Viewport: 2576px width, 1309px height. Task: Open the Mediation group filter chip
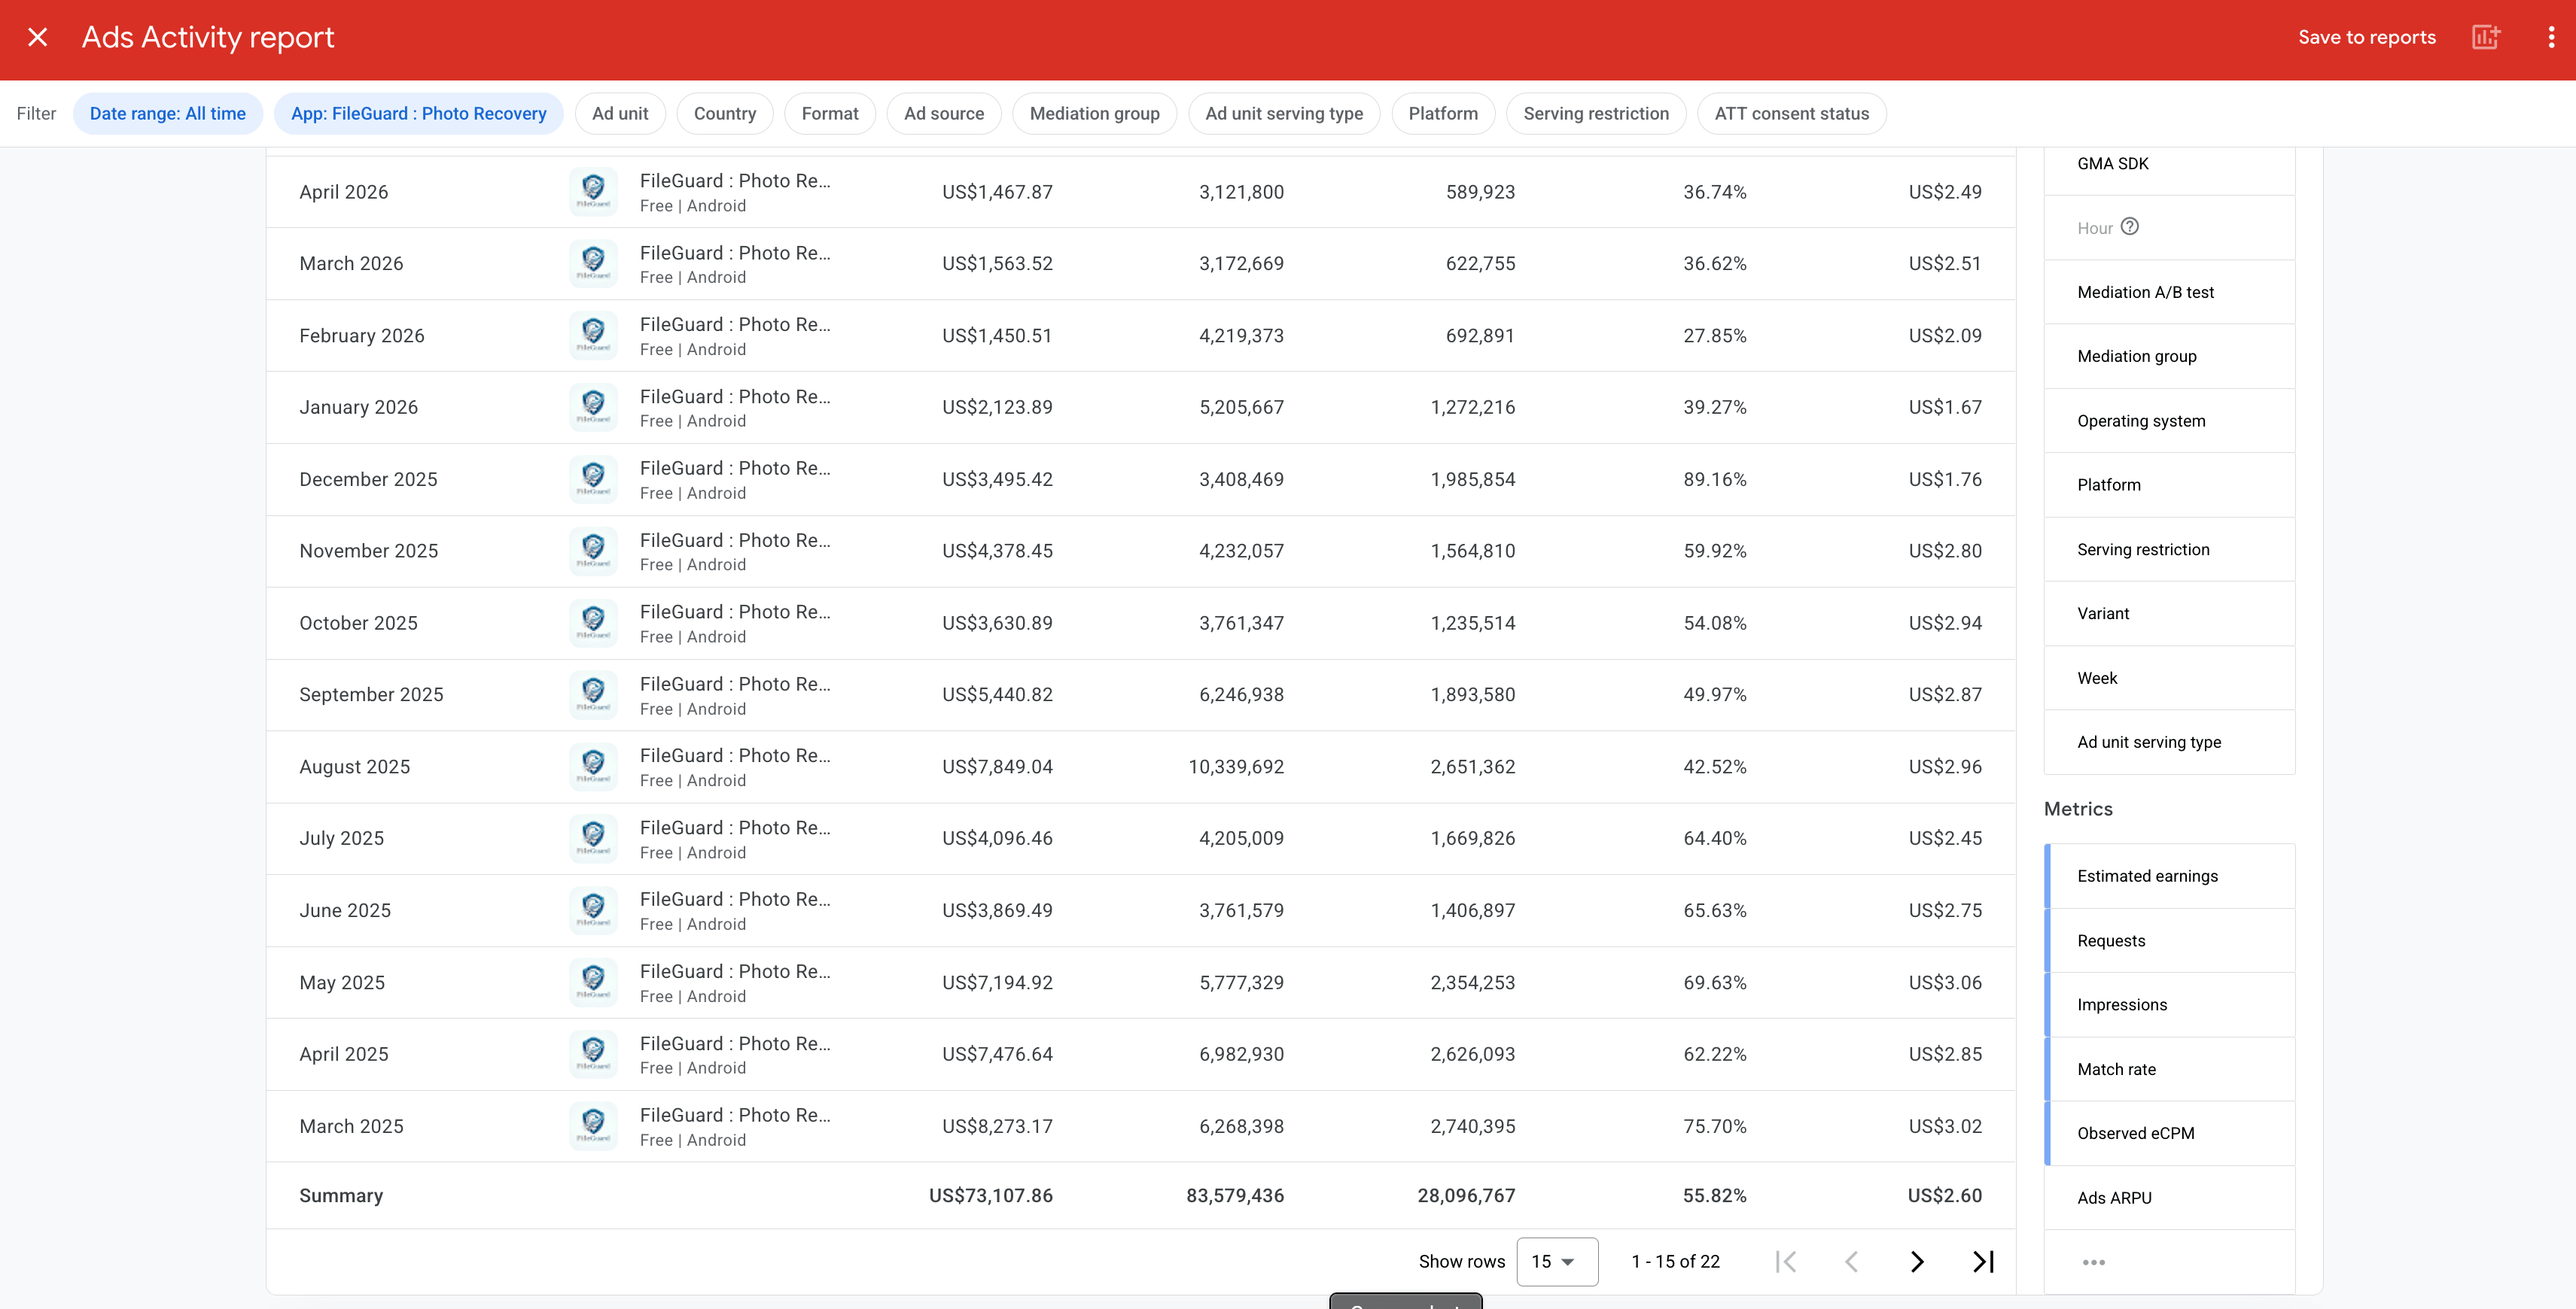[1095, 114]
